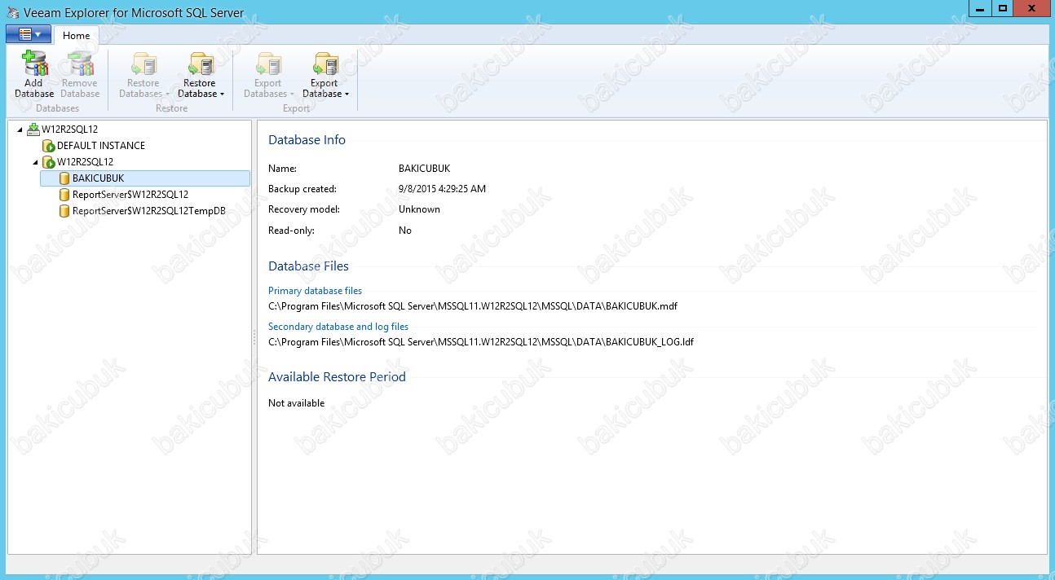This screenshot has height=580, width=1055.
Task: Click the 'Backup created:' field label
Action: (302, 189)
